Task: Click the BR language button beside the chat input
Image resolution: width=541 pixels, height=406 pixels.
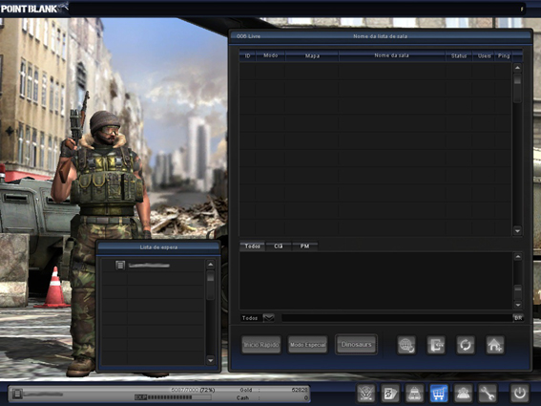Action: click(518, 318)
